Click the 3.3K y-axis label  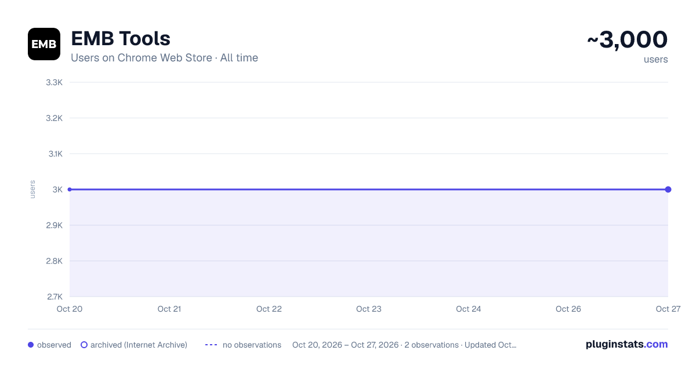pyautogui.click(x=54, y=82)
